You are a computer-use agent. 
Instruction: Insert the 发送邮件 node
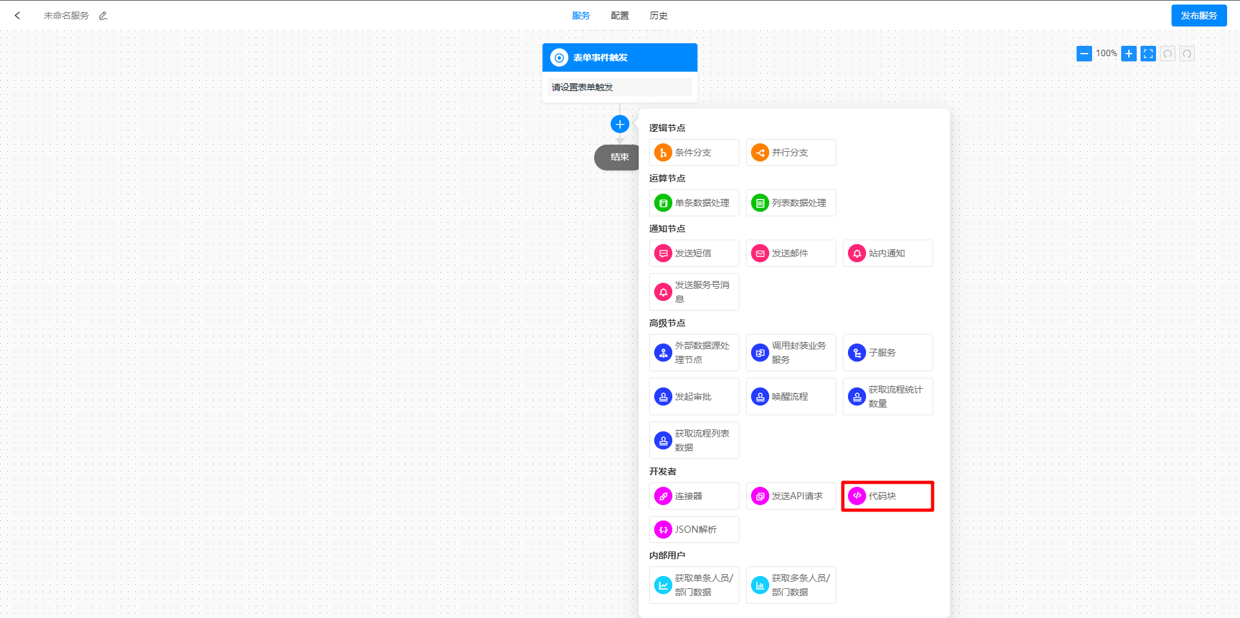pos(790,253)
